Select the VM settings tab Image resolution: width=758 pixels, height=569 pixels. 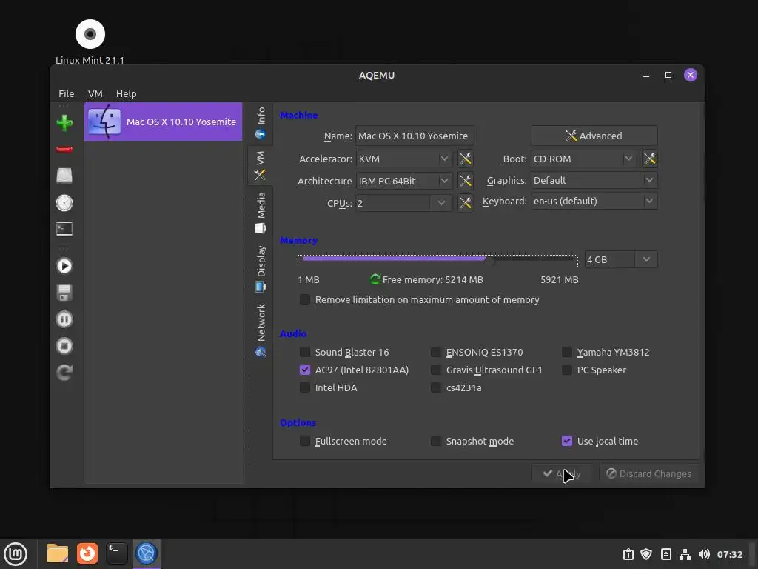261,165
